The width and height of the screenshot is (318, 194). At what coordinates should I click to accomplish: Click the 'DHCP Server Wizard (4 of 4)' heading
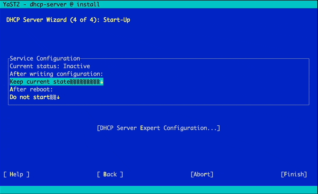pyautogui.click(x=51, y=20)
